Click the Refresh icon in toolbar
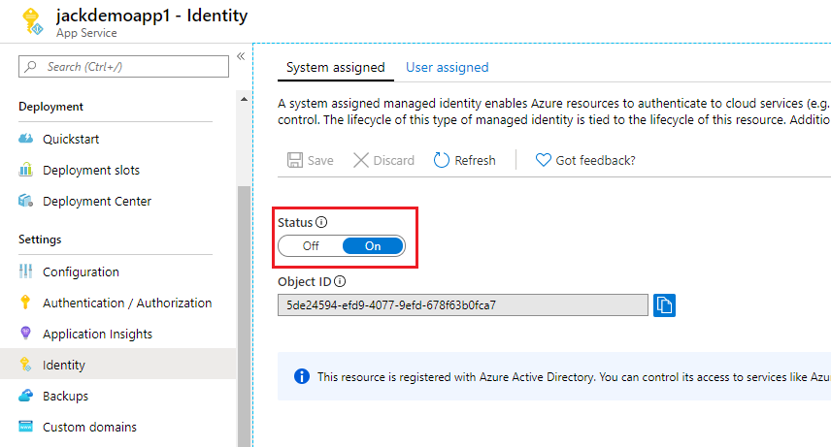This screenshot has height=447, width=831. click(442, 160)
